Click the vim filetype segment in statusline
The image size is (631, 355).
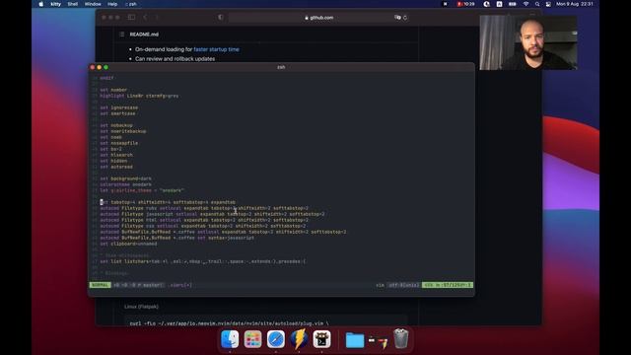click(x=380, y=285)
